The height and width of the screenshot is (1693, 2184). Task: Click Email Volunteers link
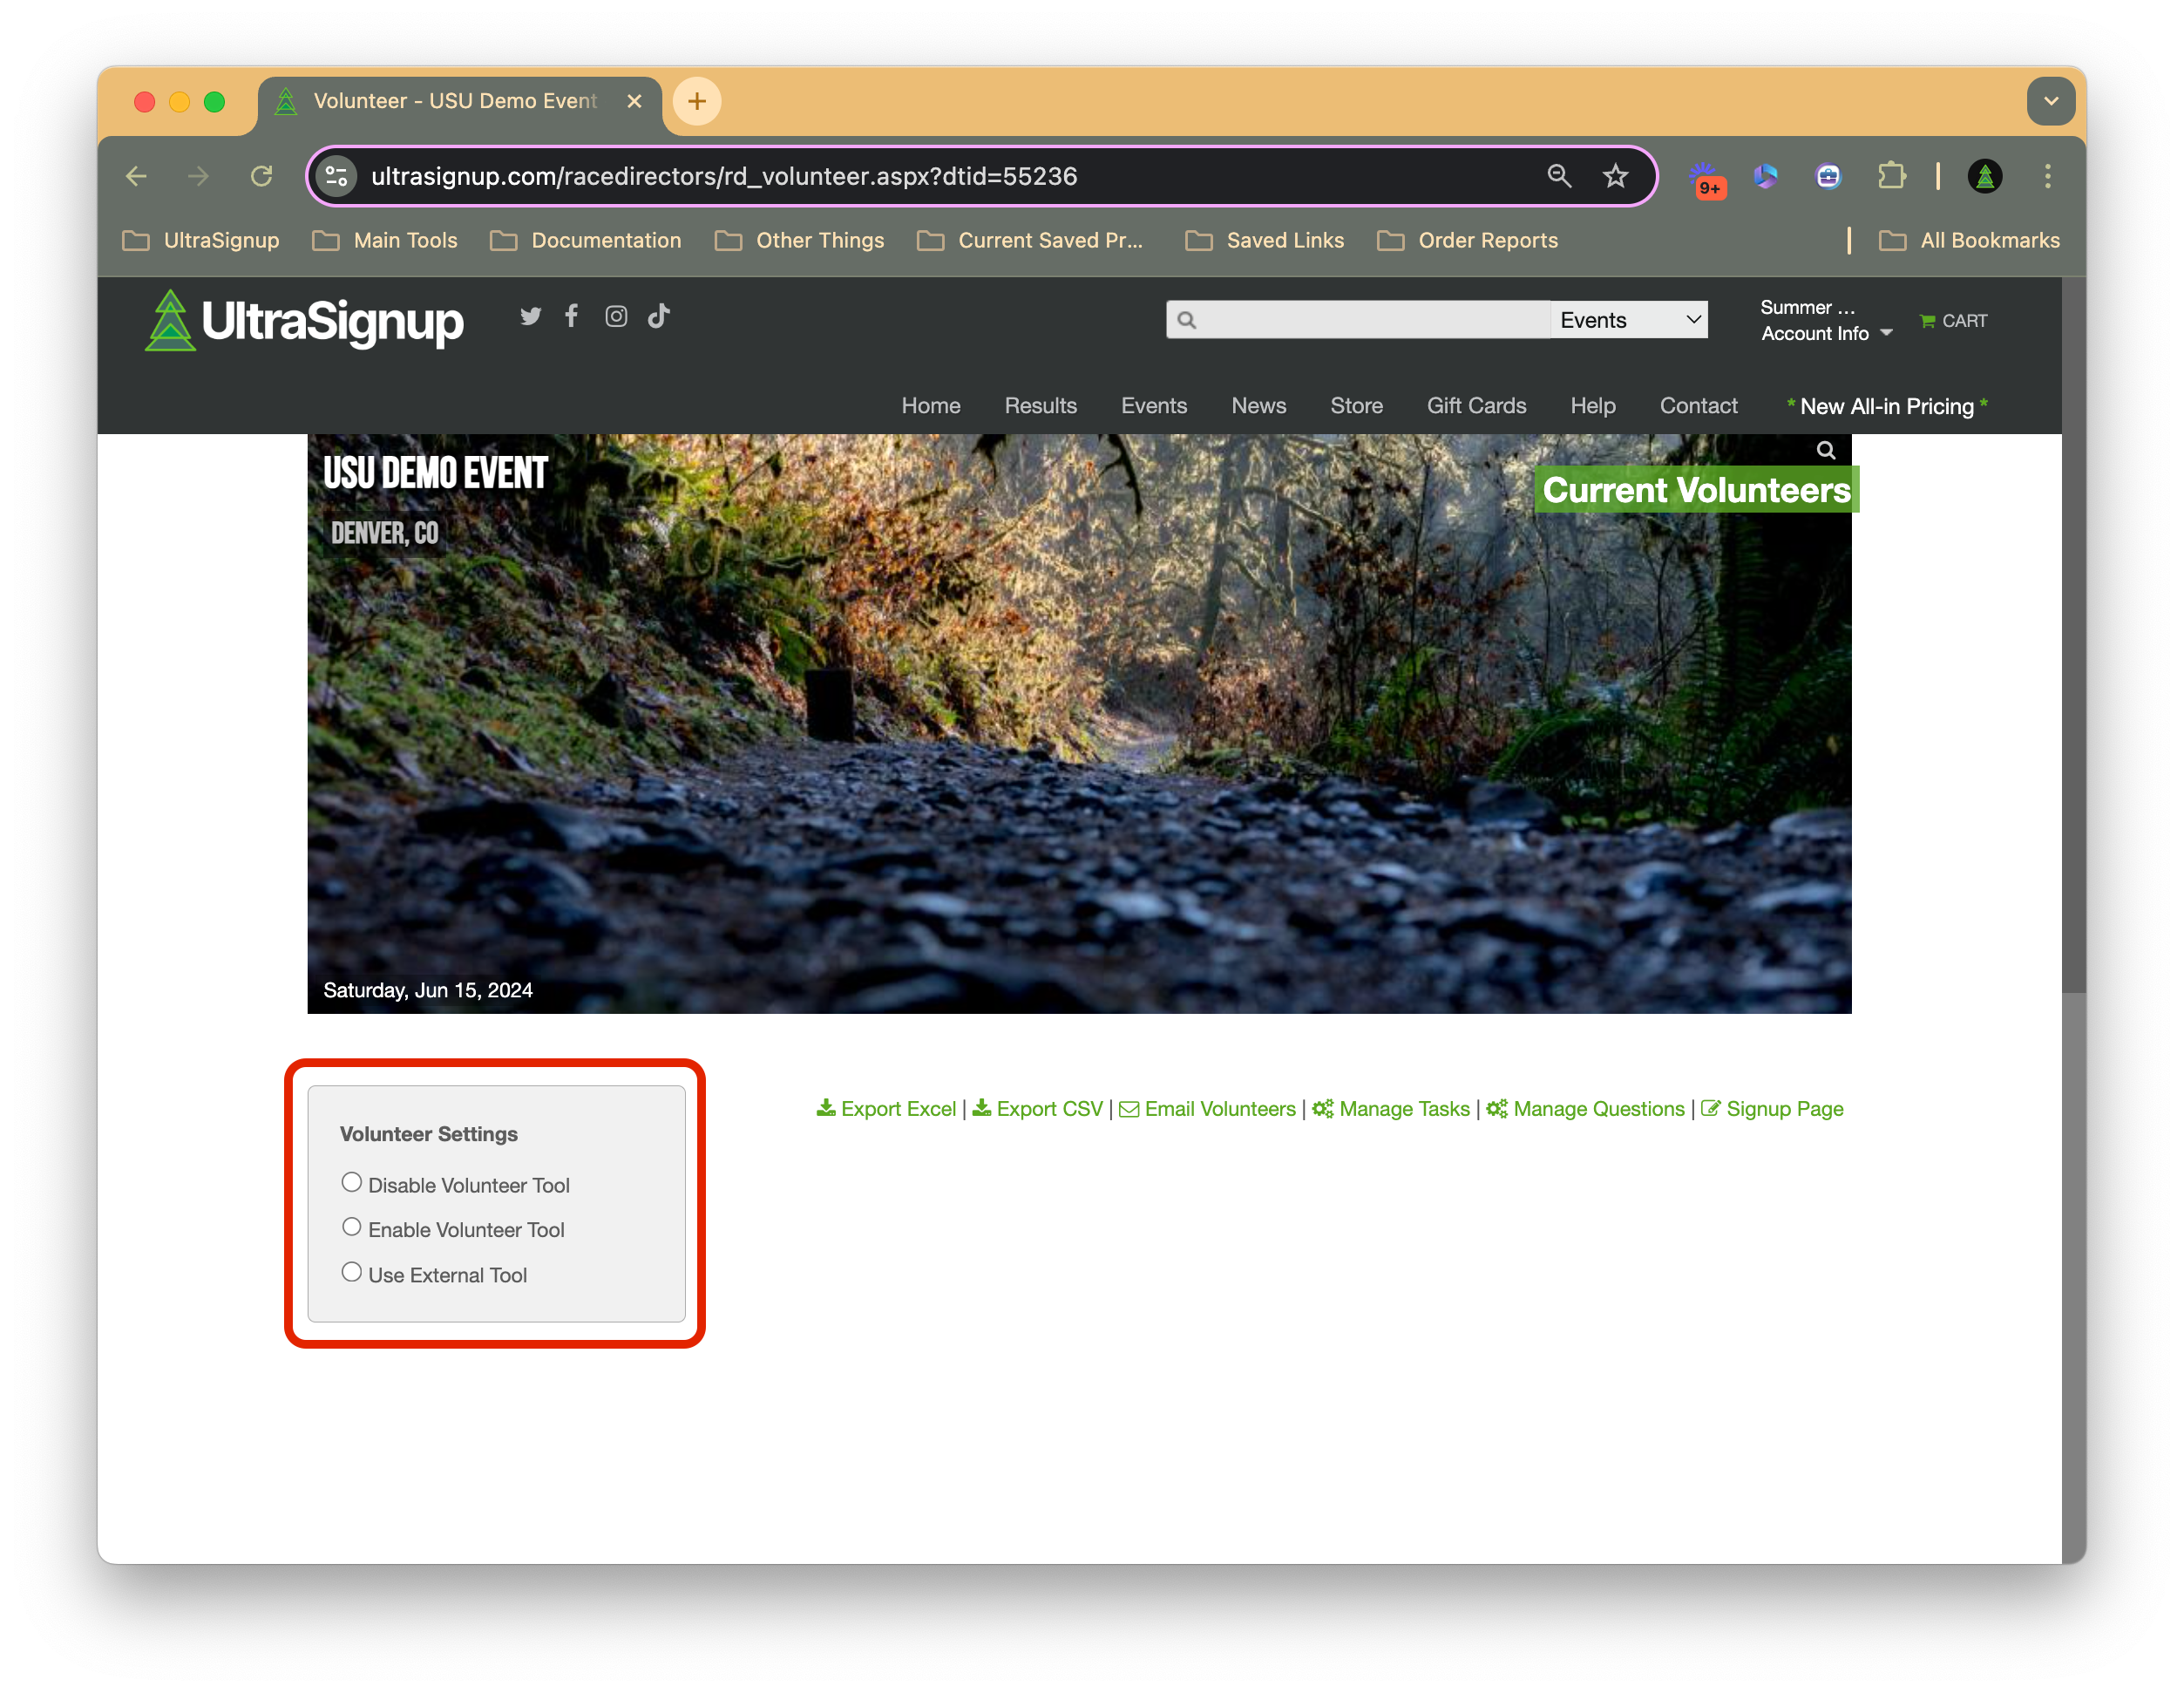pos(1207,1109)
